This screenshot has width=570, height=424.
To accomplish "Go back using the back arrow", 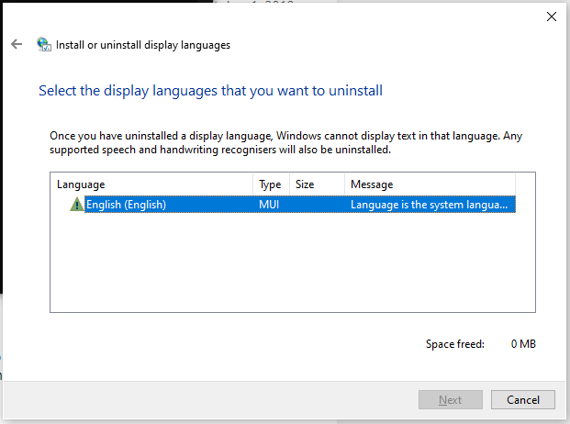I will (17, 44).
